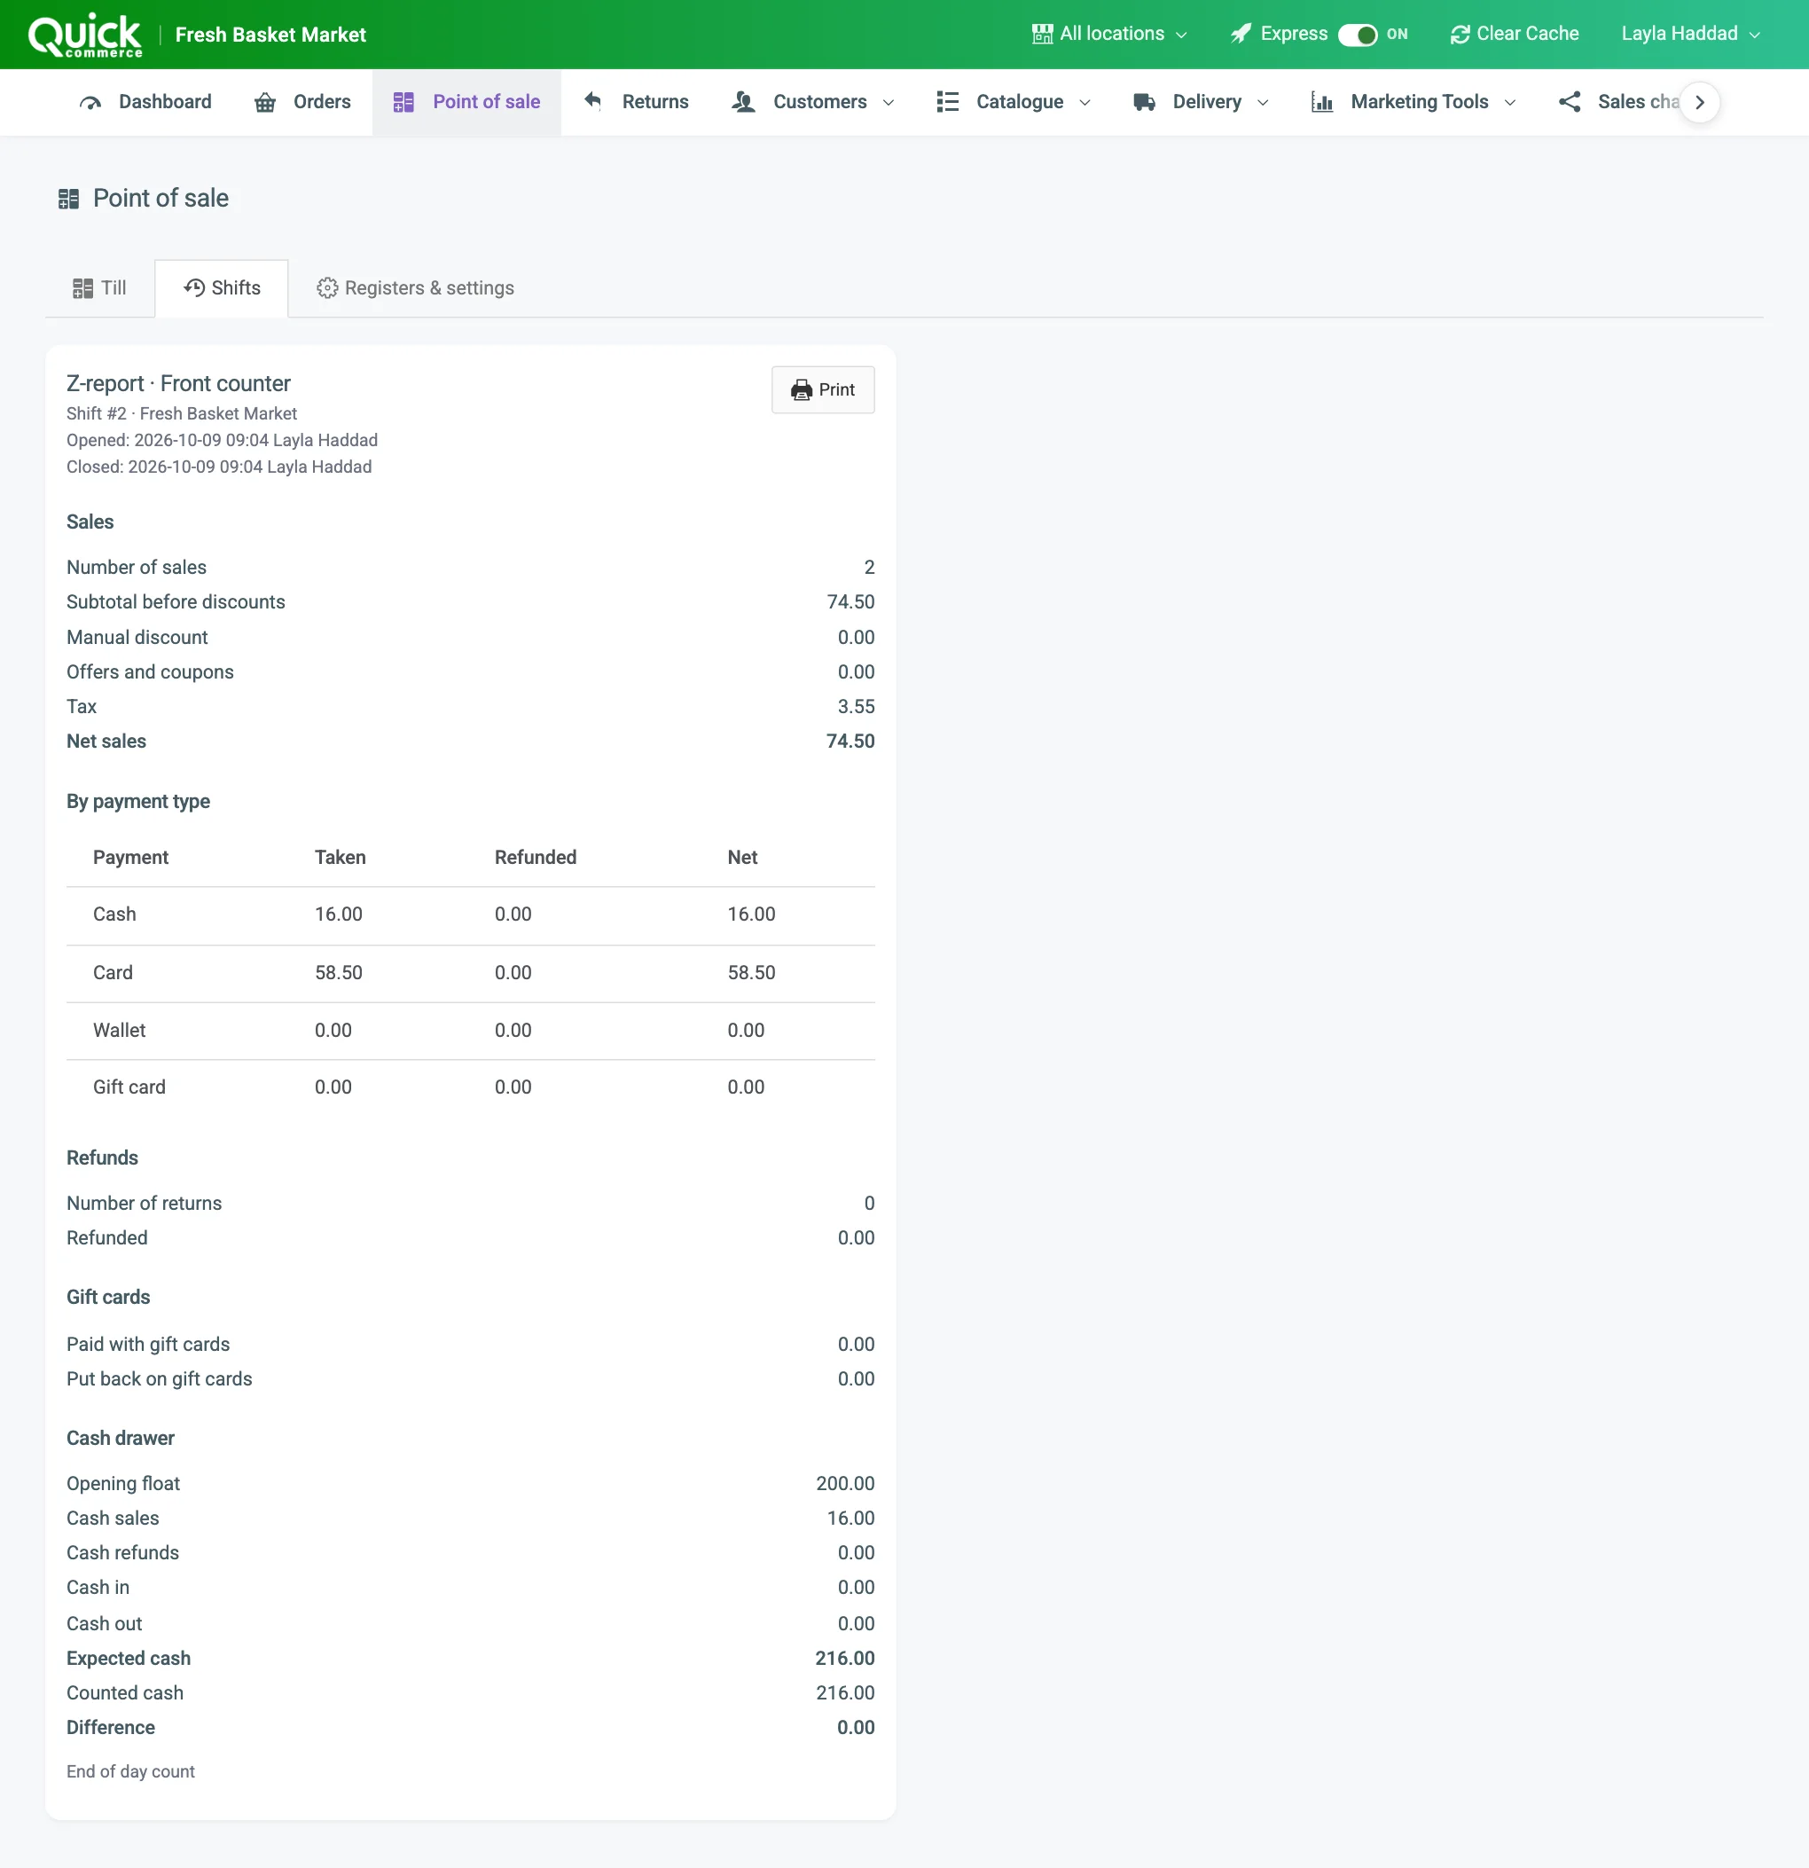Open the Layla Haddad user menu

click(x=1690, y=35)
